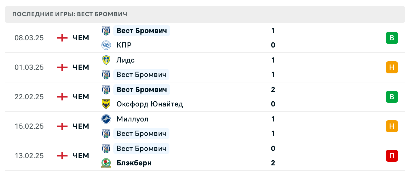Click the ЧЕМ label next to 15.02.25
410x175 pixels.
[x=80, y=126]
